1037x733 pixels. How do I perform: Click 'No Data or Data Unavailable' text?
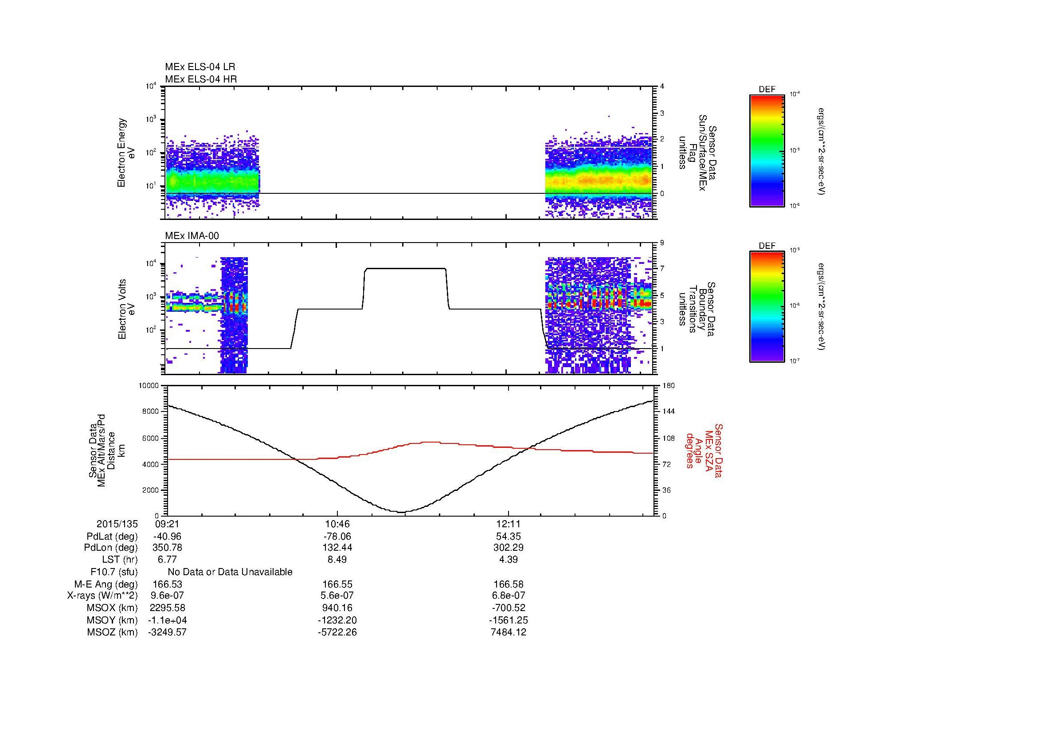pos(230,572)
